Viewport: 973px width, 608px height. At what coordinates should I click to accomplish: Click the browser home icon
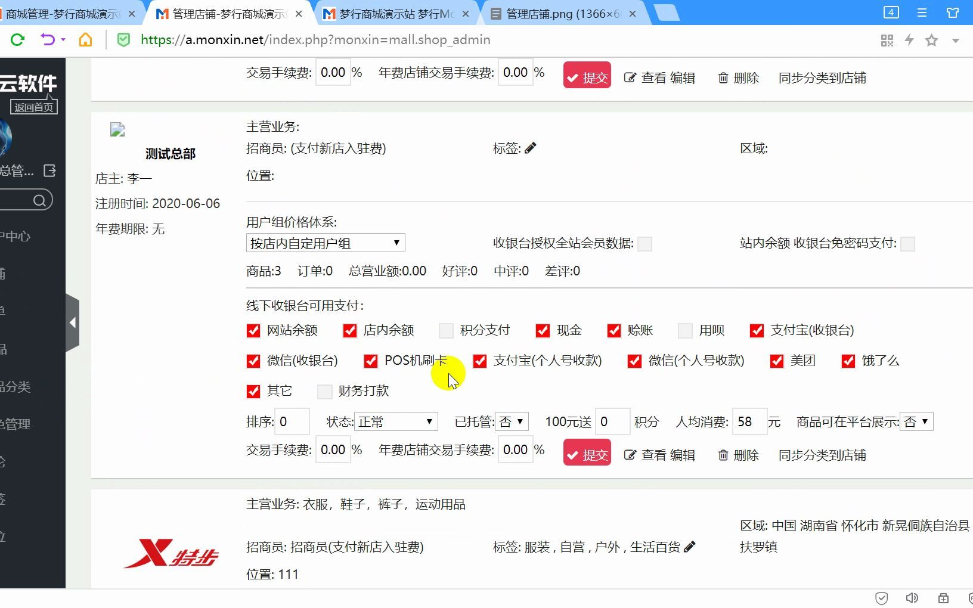(x=85, y=40)
